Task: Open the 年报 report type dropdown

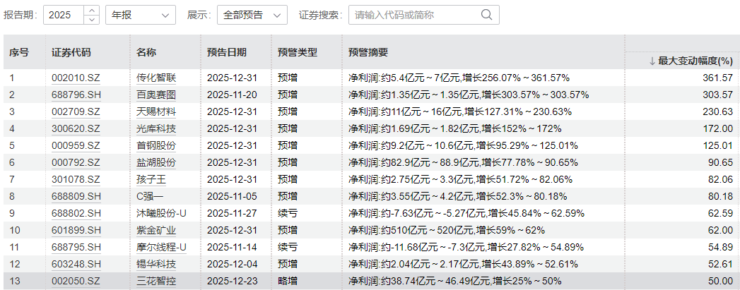Action: 140,15
